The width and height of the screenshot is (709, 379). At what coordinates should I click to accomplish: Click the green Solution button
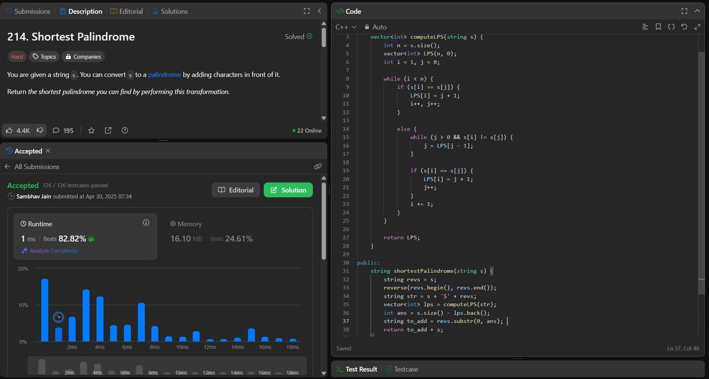(x=288, y=189)
